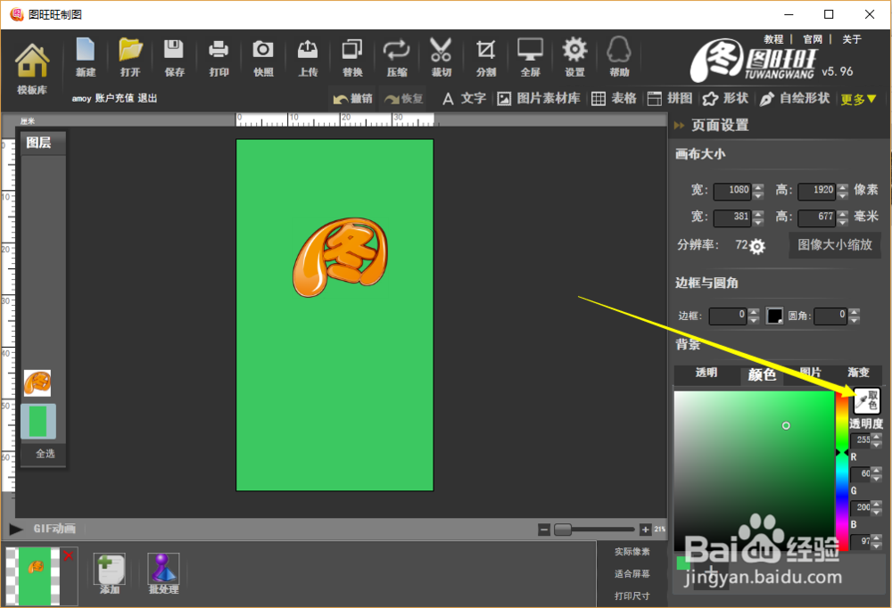Collapse the 页面设置 panel arrow
Image resolution: width=892 pixels, height=608 pixels.
point(679,125)
